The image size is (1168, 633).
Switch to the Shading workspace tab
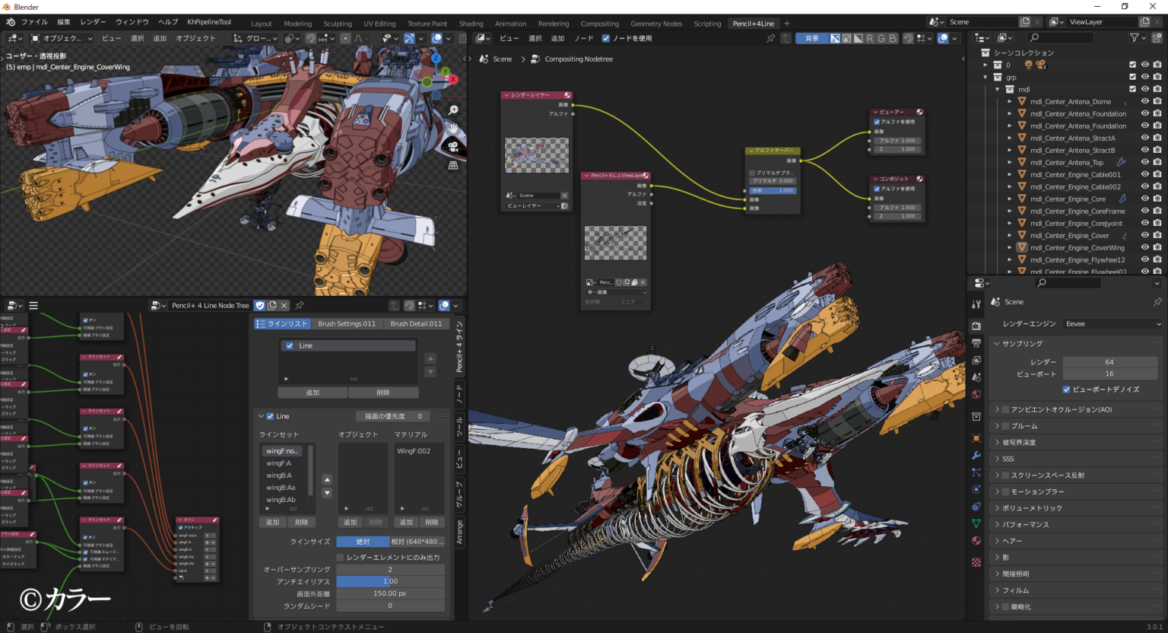[x=471, y=23]
